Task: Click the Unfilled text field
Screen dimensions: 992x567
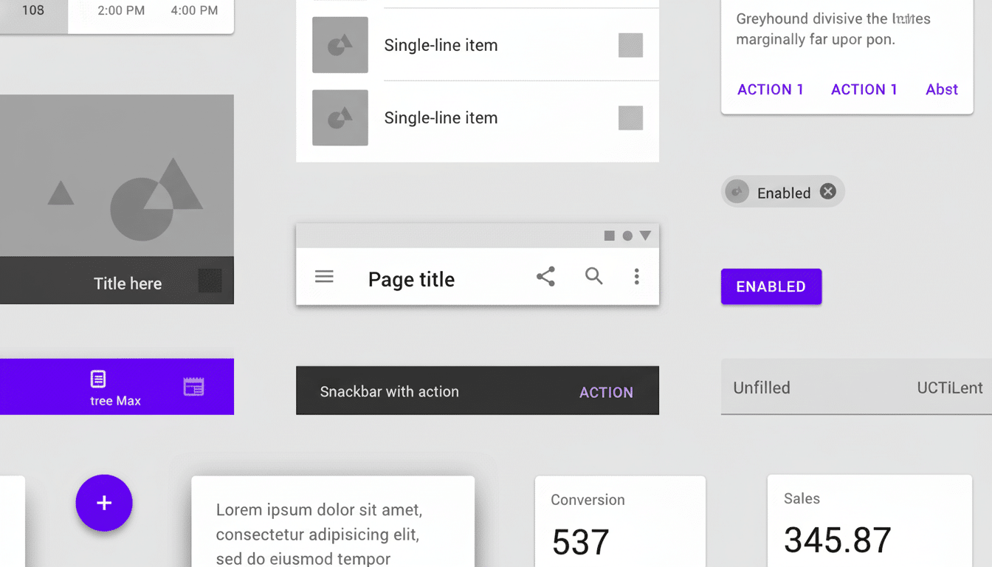Action: tap(762, 388)
